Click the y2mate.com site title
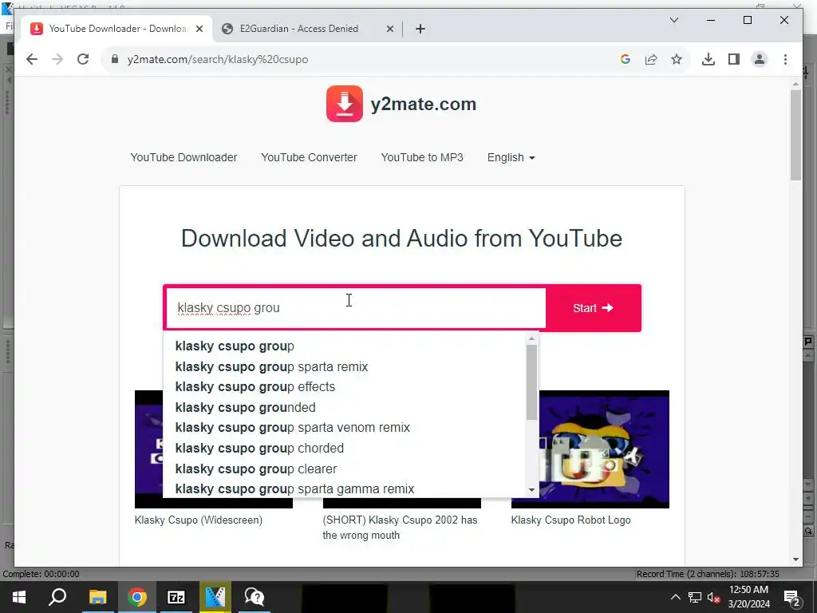The image size is (817, 613). coord(423,105)
